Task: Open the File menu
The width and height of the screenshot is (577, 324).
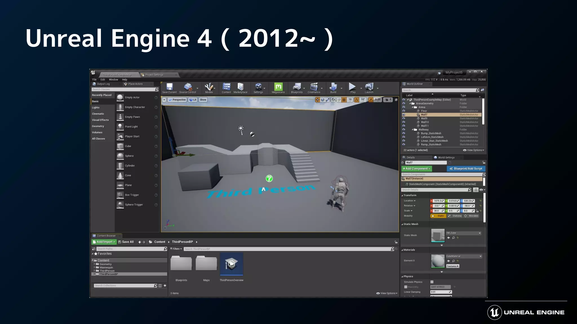Action: [94, 80]
